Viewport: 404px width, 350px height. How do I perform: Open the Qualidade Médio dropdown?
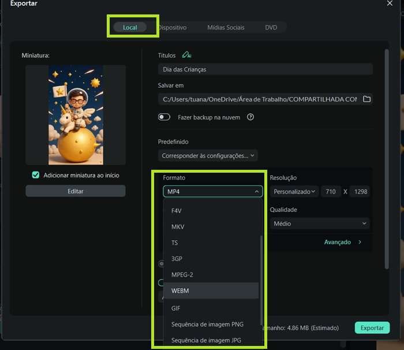click(x=319, y=224)
